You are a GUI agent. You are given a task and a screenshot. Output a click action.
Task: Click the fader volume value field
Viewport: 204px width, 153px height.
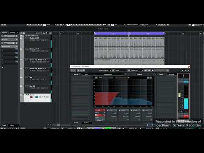click(x=181, y=111)
